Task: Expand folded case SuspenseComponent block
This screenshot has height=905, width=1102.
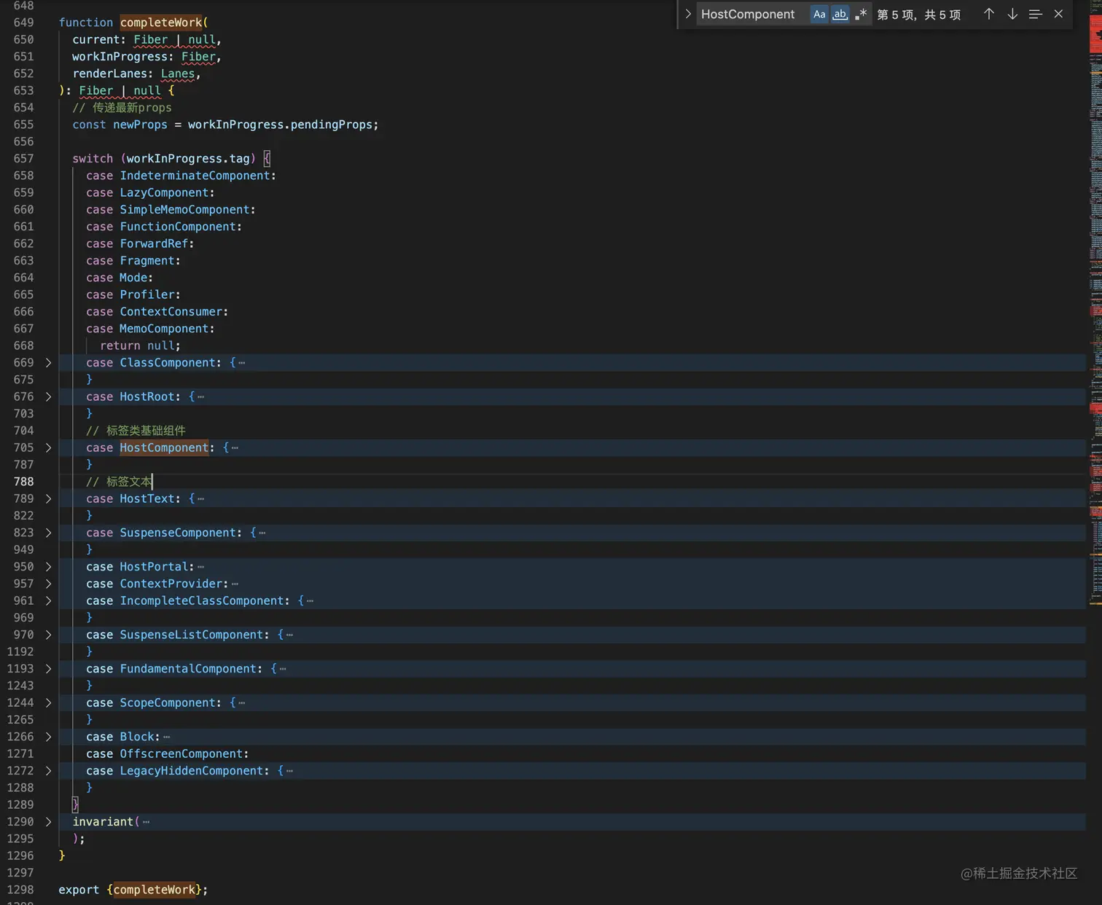Action: (49, 533)
